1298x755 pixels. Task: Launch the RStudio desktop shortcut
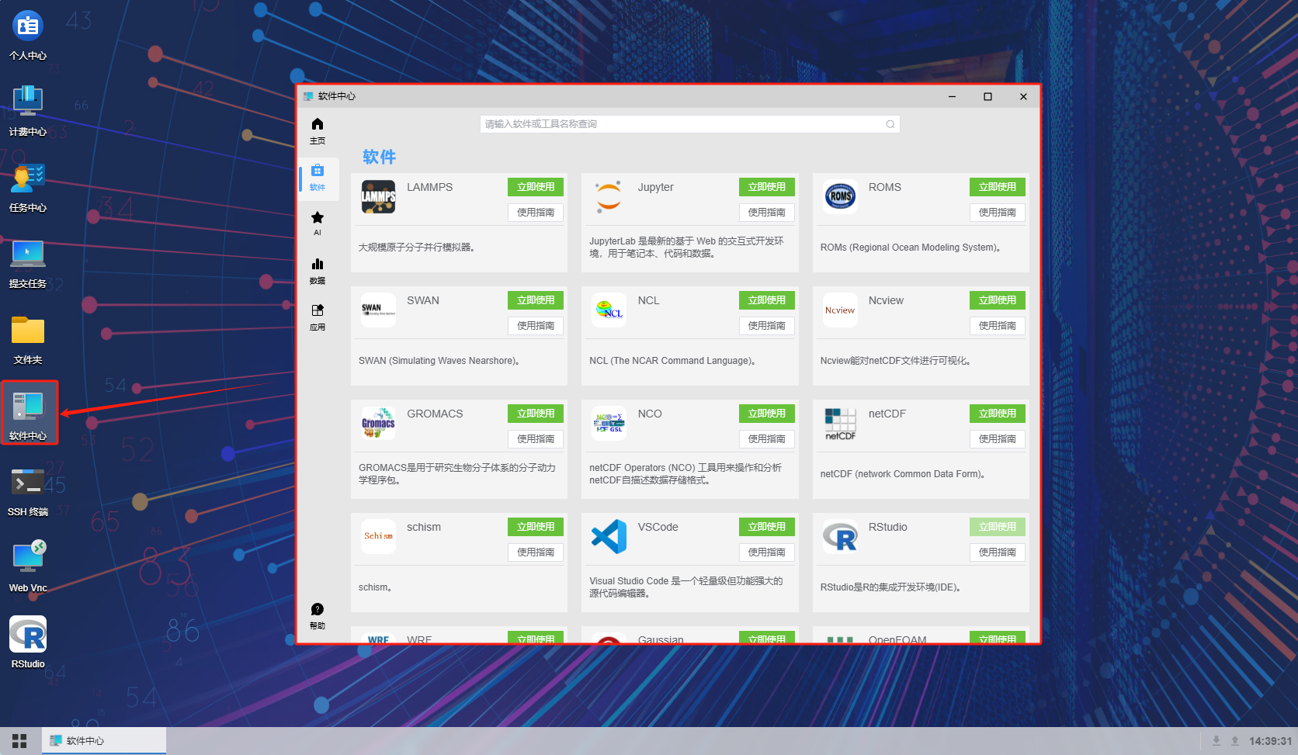click(x=28, y=643)
